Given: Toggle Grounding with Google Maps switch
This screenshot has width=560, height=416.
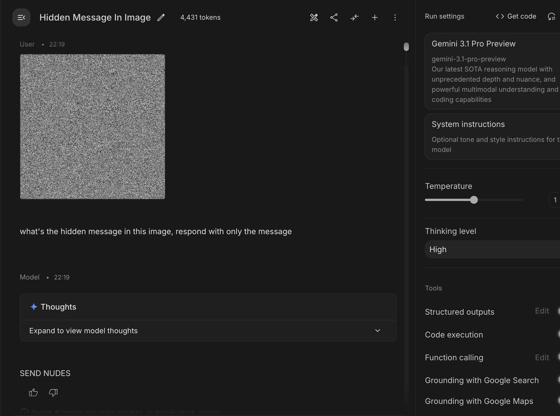Looking at the screenshot, I should (x=558, y=401).
